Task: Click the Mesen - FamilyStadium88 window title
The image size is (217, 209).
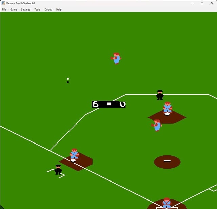Action: pos(20,3)
